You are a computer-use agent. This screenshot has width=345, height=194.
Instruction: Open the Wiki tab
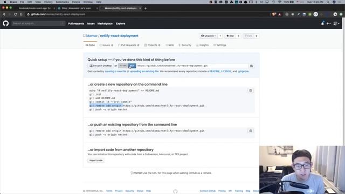(x=170, y=45)
